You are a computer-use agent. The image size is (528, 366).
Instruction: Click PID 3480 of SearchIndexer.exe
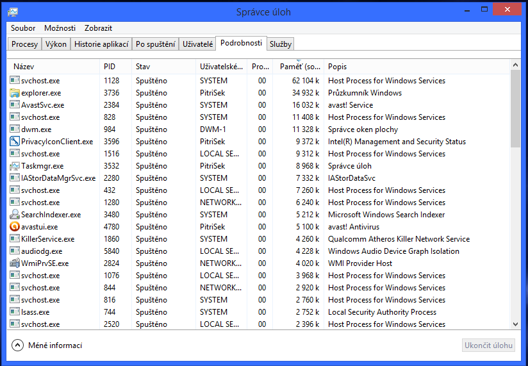[x=111, y=215]
